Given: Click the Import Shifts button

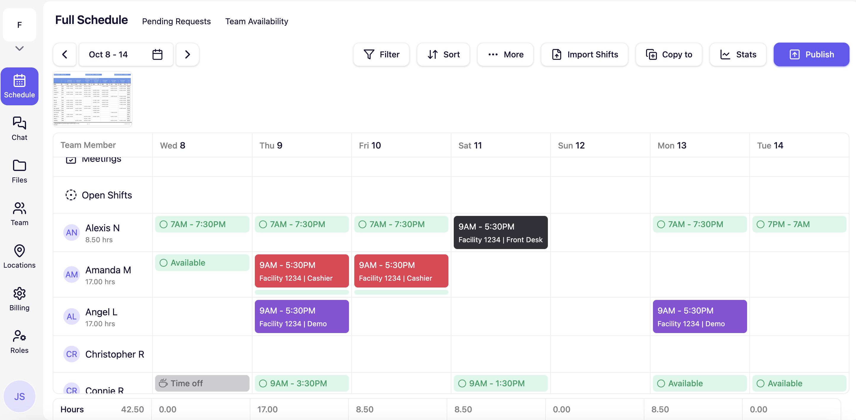Looking at the screenshot, I should coord(585,54).
